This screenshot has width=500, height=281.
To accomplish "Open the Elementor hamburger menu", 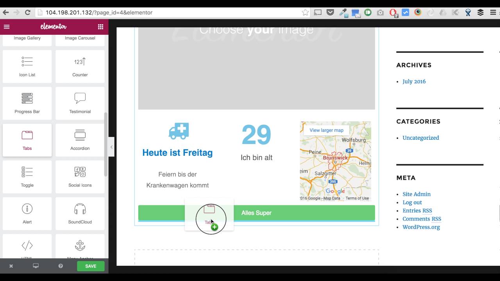I will tap(7, 27).
